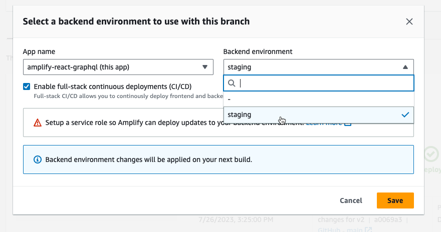Image resolution: width=441 pixels, height=232 pixels.
Task: Click the a0069a3 commit hash
Action: coord(387,219)
